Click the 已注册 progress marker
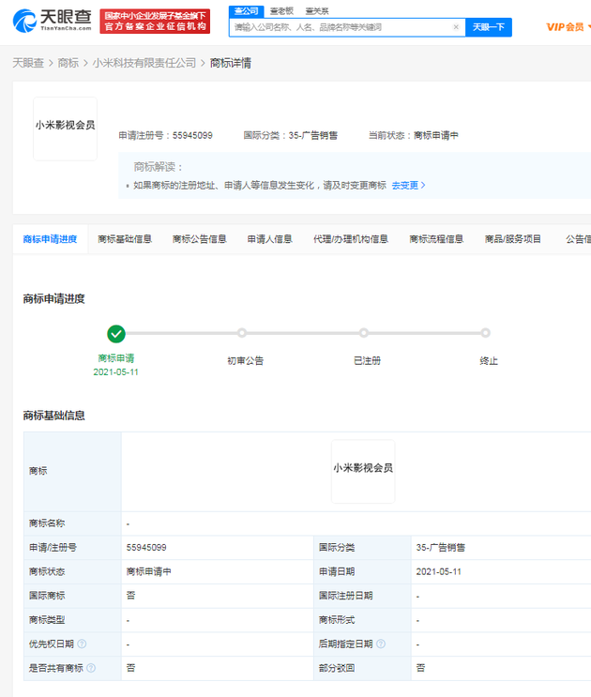 point(364,333)
